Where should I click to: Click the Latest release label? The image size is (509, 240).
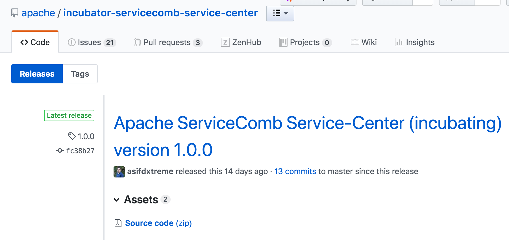coord(69,115)
